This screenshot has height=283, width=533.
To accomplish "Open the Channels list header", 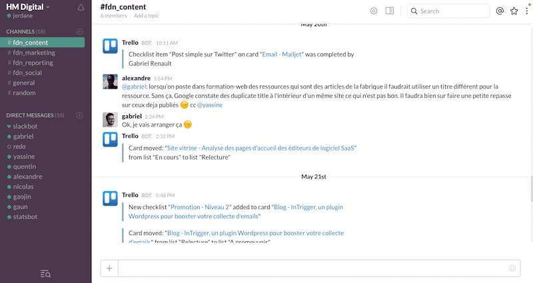I will [x=25, y=31].
